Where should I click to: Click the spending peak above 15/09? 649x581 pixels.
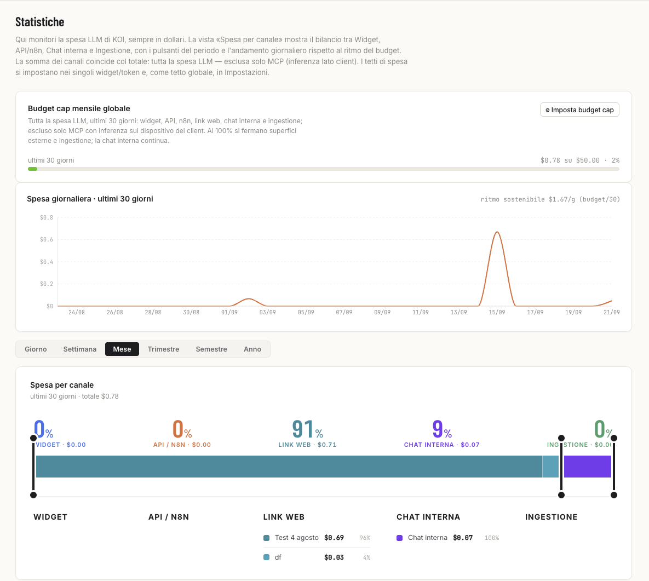coord(497,233)
